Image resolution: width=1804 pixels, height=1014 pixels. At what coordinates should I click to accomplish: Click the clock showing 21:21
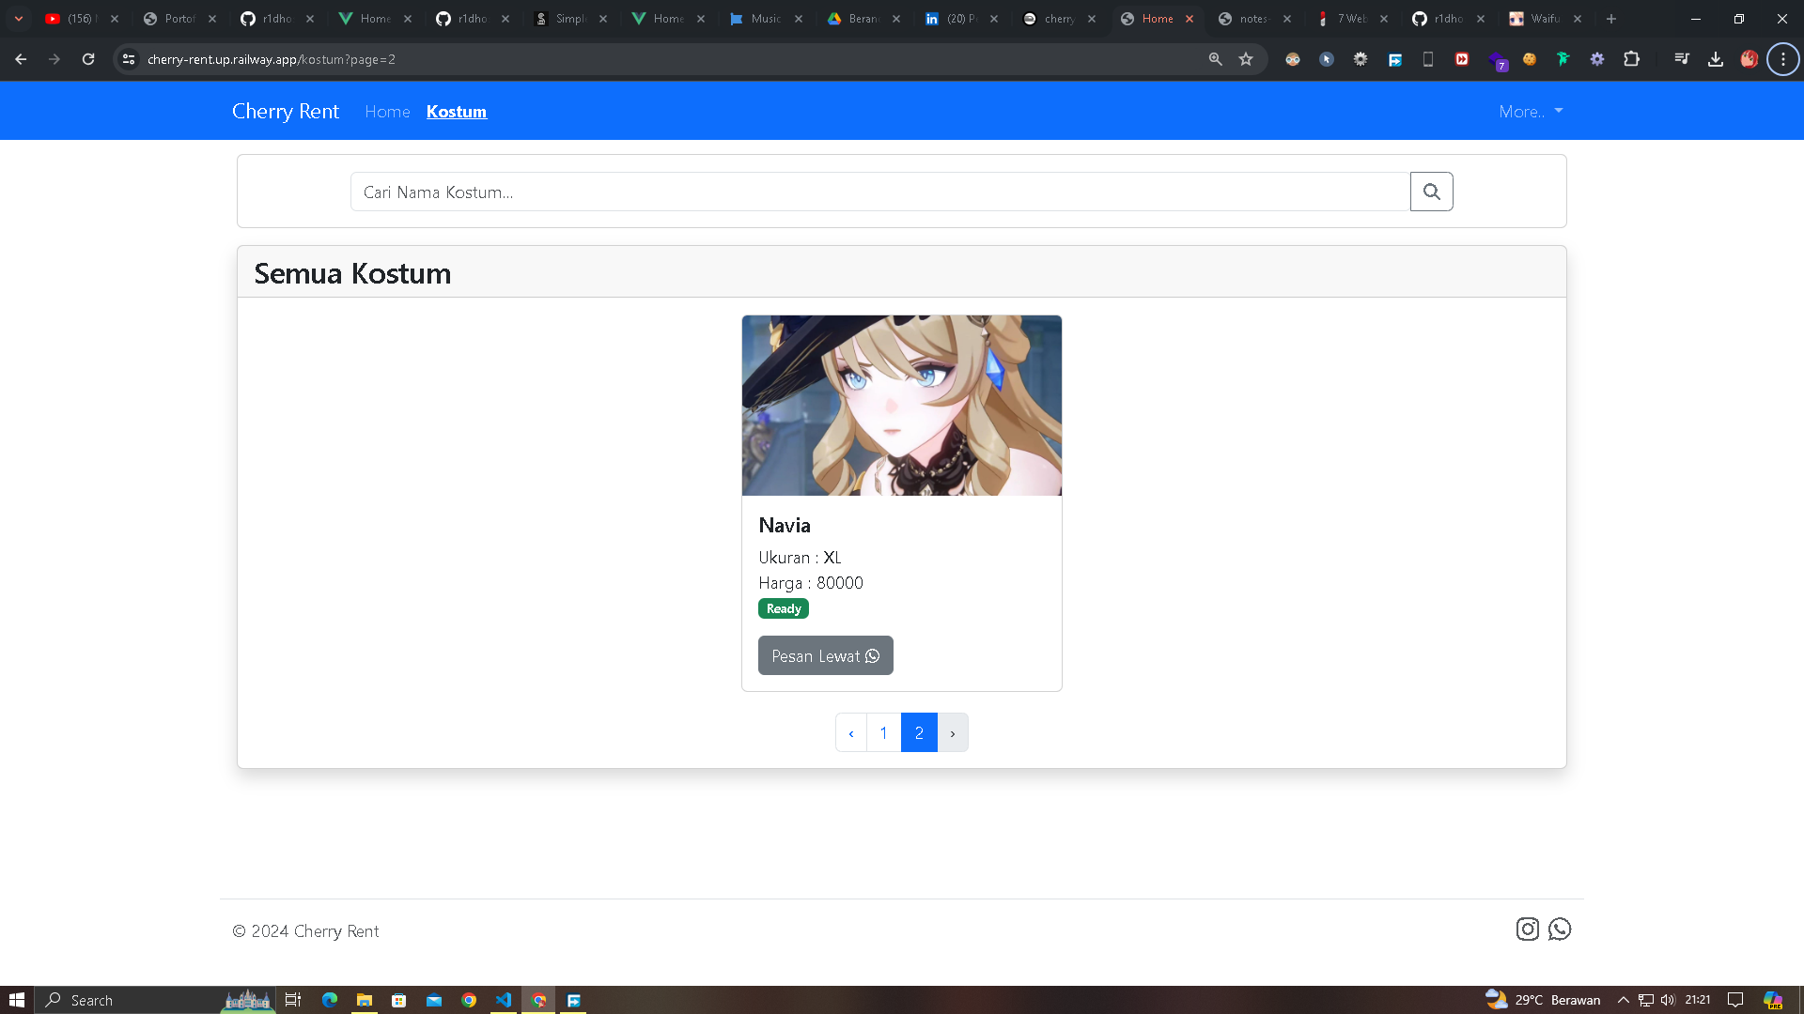(x=1698, y=1000)
